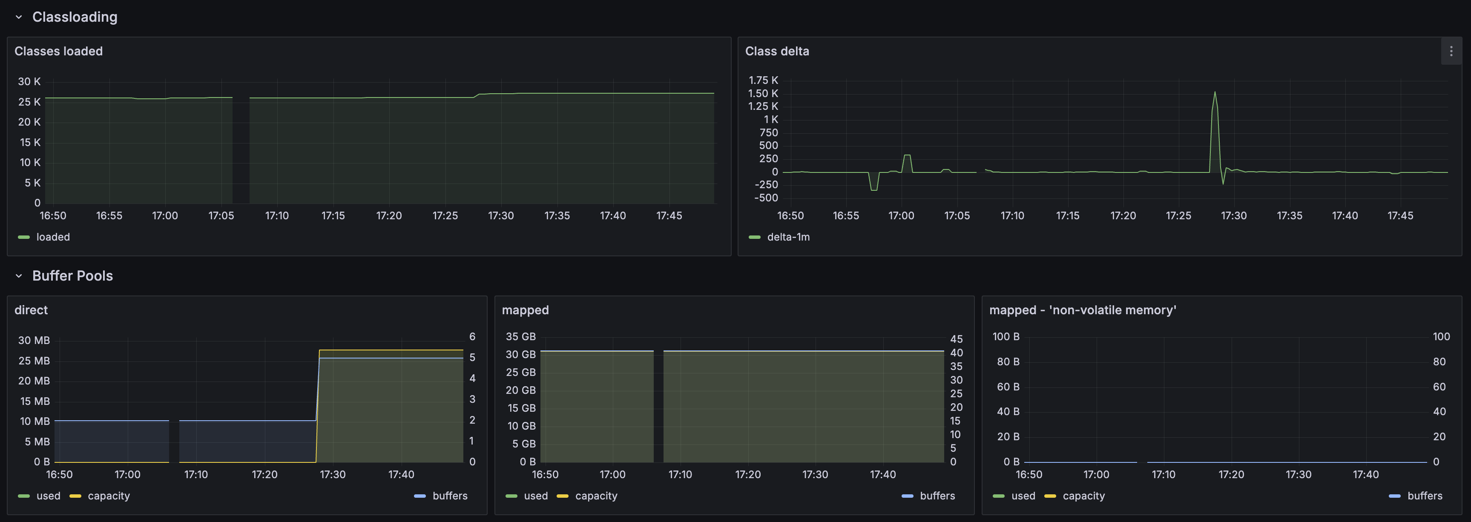The height and width of the screenshot is (522, 1471).
Task: Click the green swatch for 'used' in non-volatile panel
Action: coord(999,496)
